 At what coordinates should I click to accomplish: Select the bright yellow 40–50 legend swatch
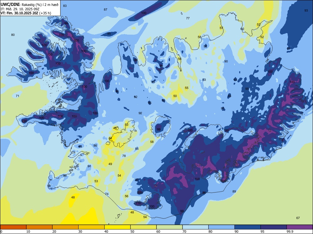click(117, 227)
